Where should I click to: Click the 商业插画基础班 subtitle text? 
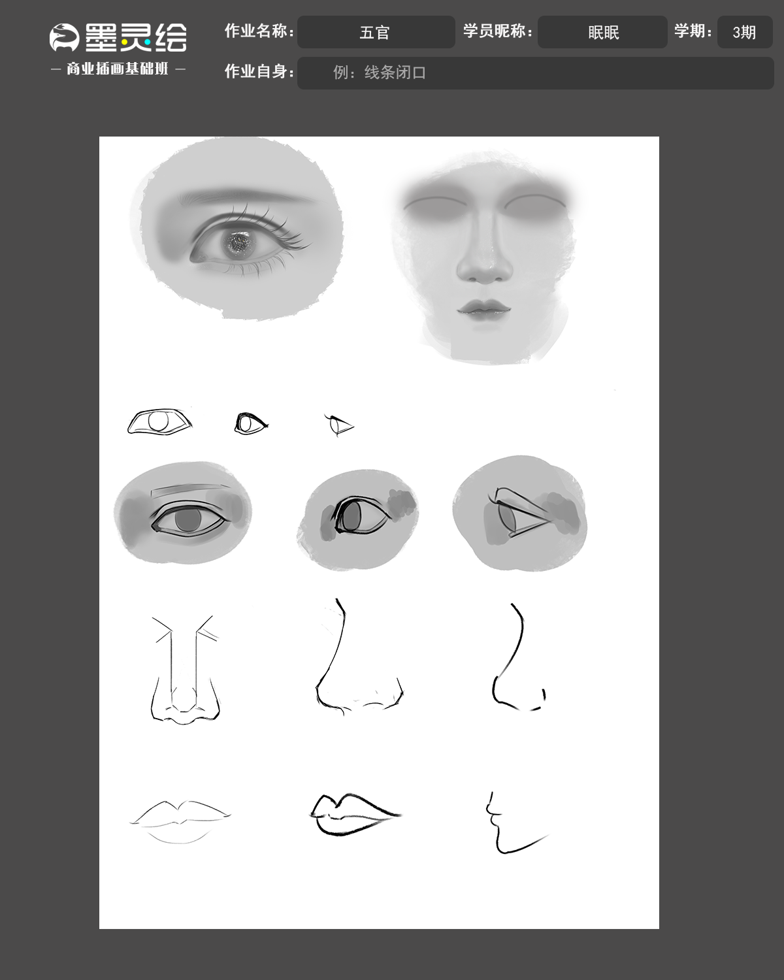click(x=118, y=69)
